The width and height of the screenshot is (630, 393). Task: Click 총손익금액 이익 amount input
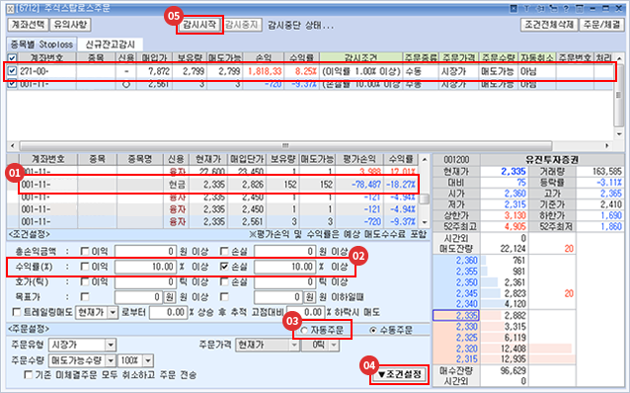[145, 252]
